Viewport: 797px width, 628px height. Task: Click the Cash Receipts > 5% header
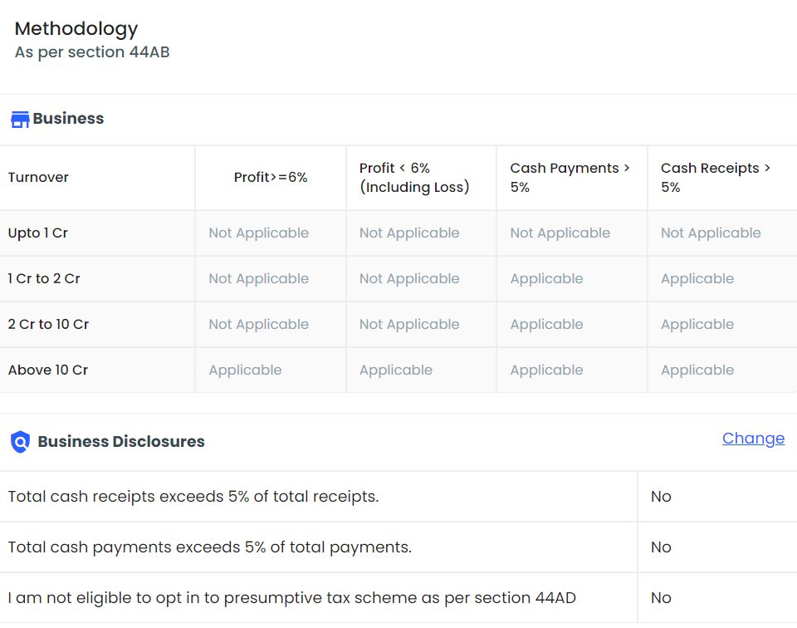(716, 178)
